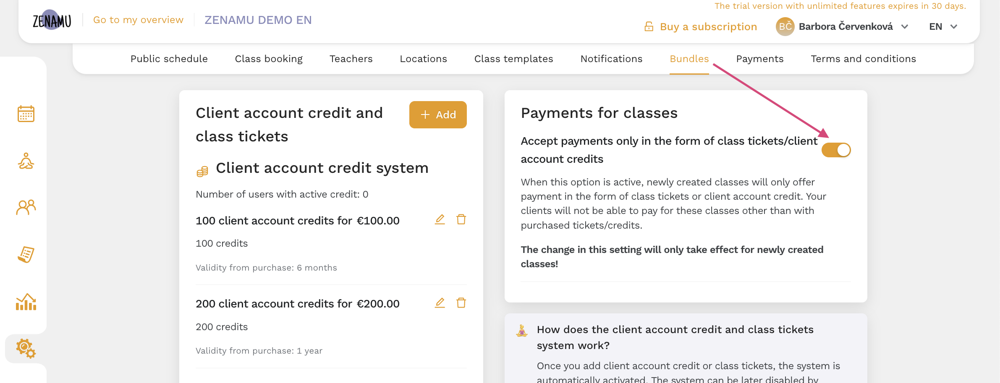This screenshot has width=1000, height=383.
Task: Switch to the Payments tab
Action: pyautogui.click(x=760, y=59)
